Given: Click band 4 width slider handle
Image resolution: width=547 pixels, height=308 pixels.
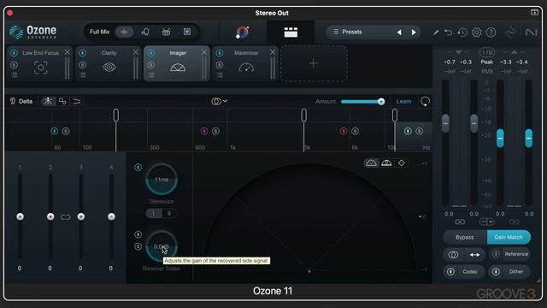Looking at the screenshot, I should tap(111, 216).
